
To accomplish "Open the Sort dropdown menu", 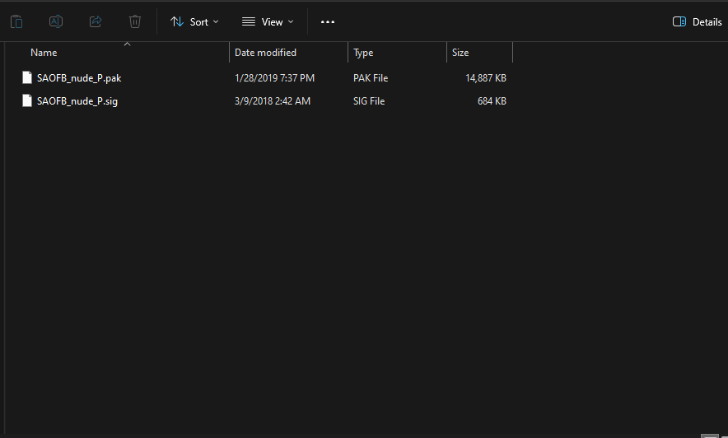I will (x=194, y=21).
